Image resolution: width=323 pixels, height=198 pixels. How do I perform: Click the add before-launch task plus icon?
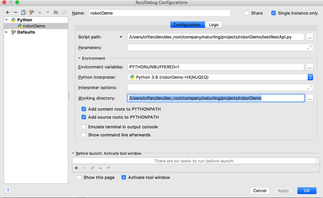pyautogui.click(x=76, y=168)
